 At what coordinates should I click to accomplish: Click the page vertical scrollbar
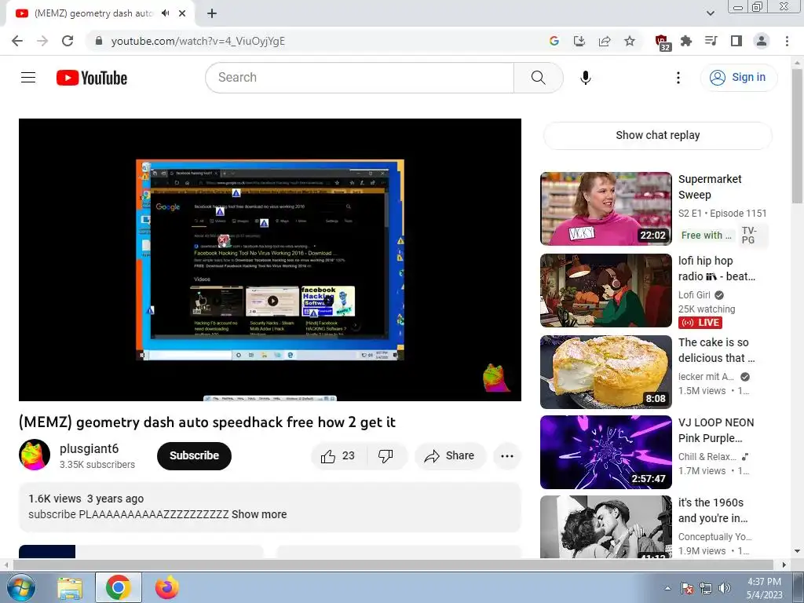coord(797,137)
